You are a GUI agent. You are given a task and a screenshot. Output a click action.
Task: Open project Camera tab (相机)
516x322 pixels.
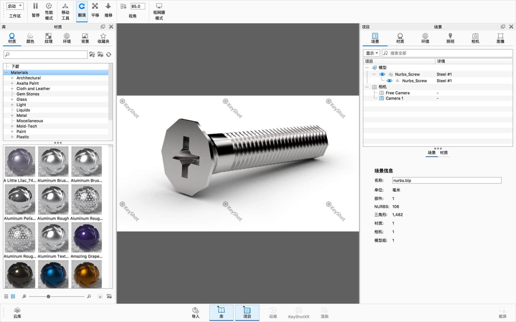pos(475,38)
